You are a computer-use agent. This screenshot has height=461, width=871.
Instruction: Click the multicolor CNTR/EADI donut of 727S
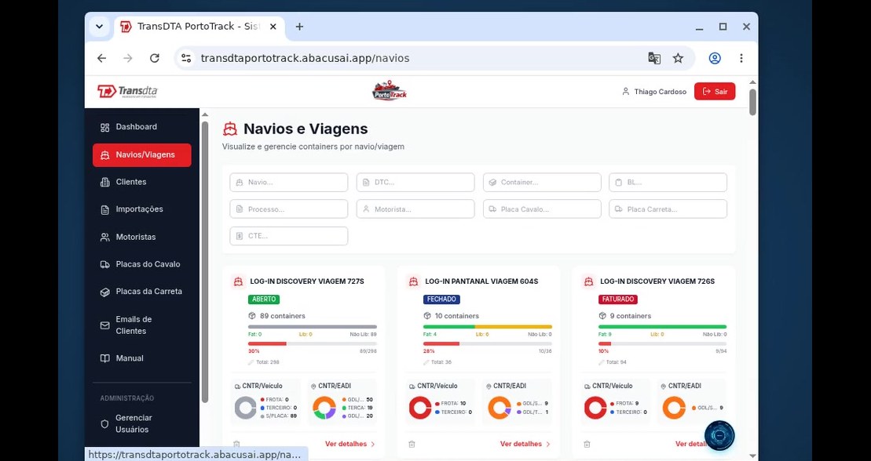pos(324,408)
